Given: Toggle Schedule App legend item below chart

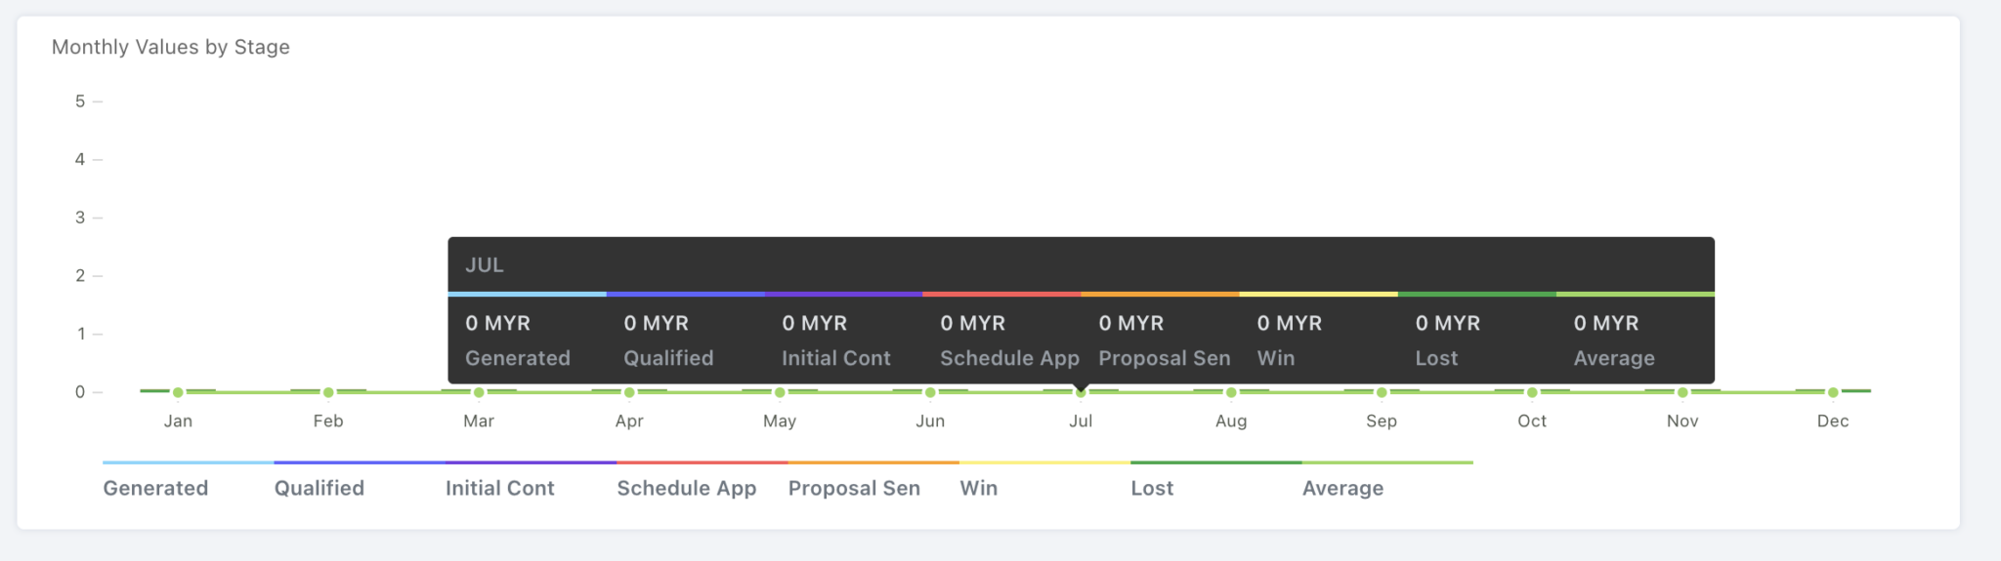Looking at the screenshot, I should (686, 488).
